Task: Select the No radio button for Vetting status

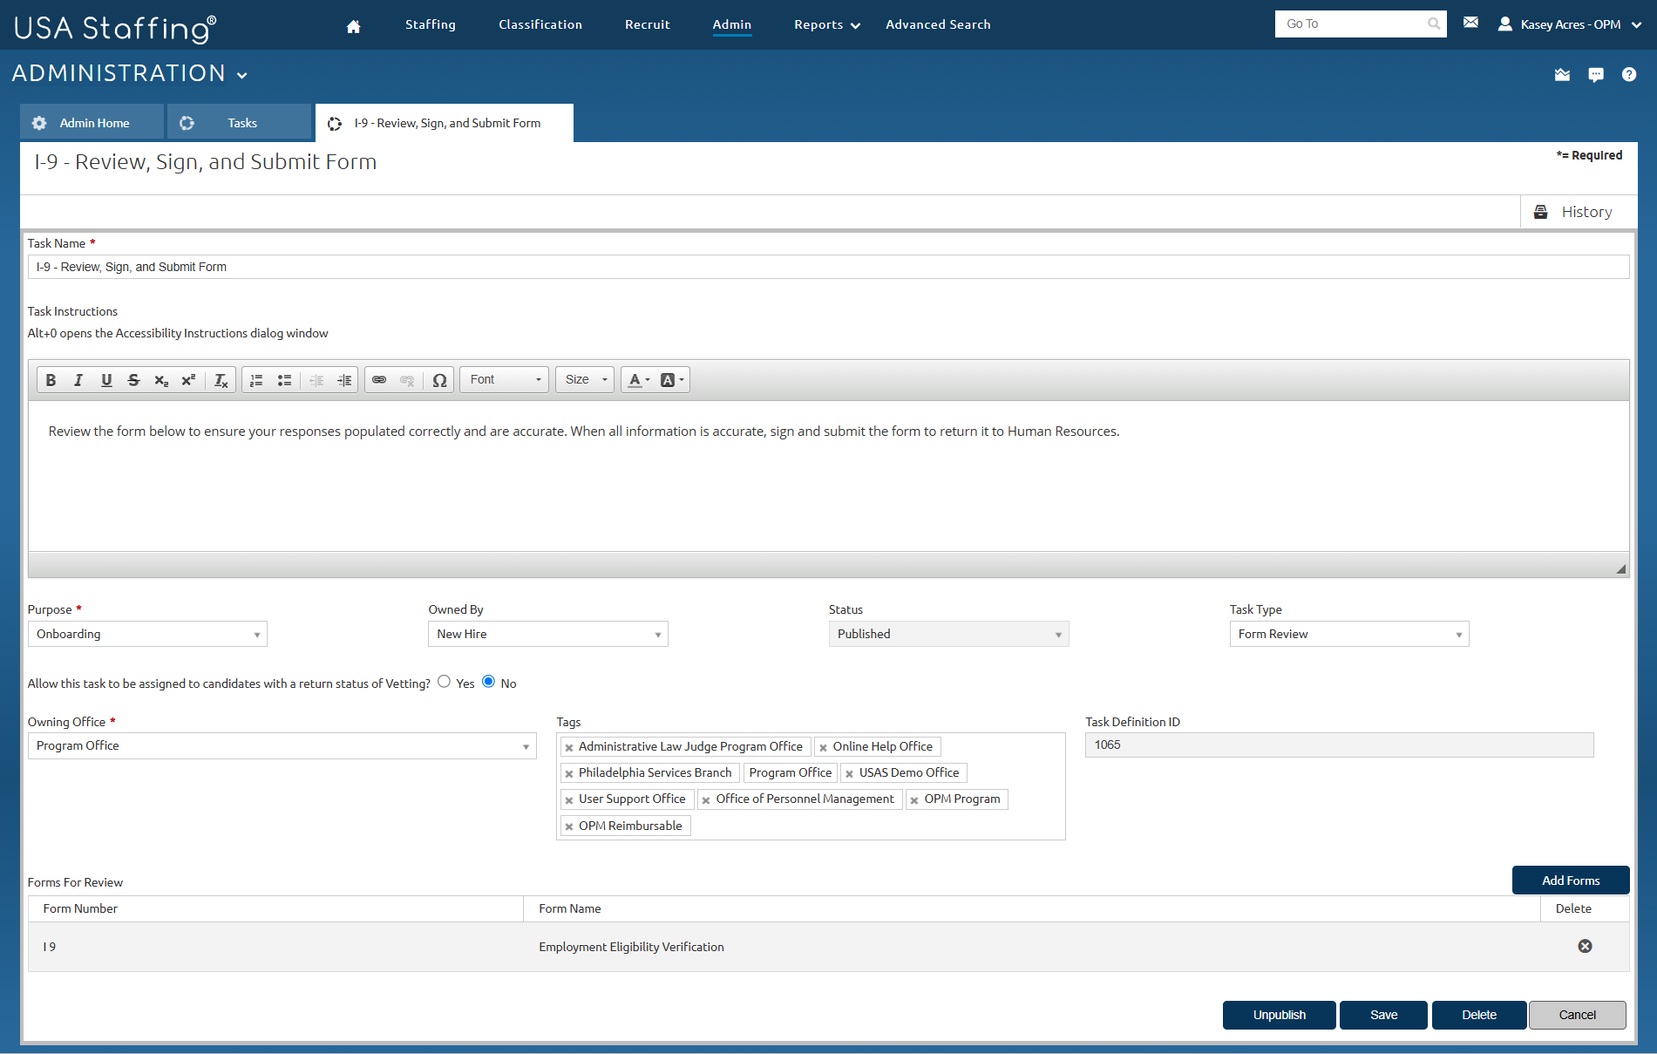Action: (488, 682)
